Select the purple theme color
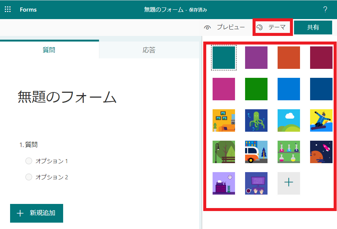Screen dimensions: 337x229 click(x=256, y=58)
